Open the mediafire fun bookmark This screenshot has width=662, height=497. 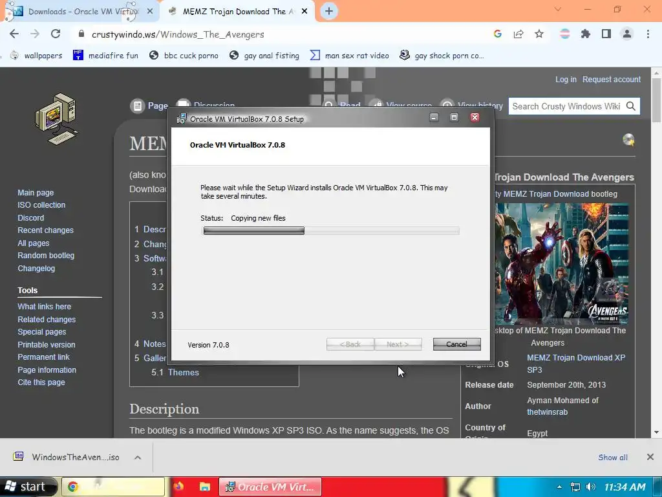[105, 56]
